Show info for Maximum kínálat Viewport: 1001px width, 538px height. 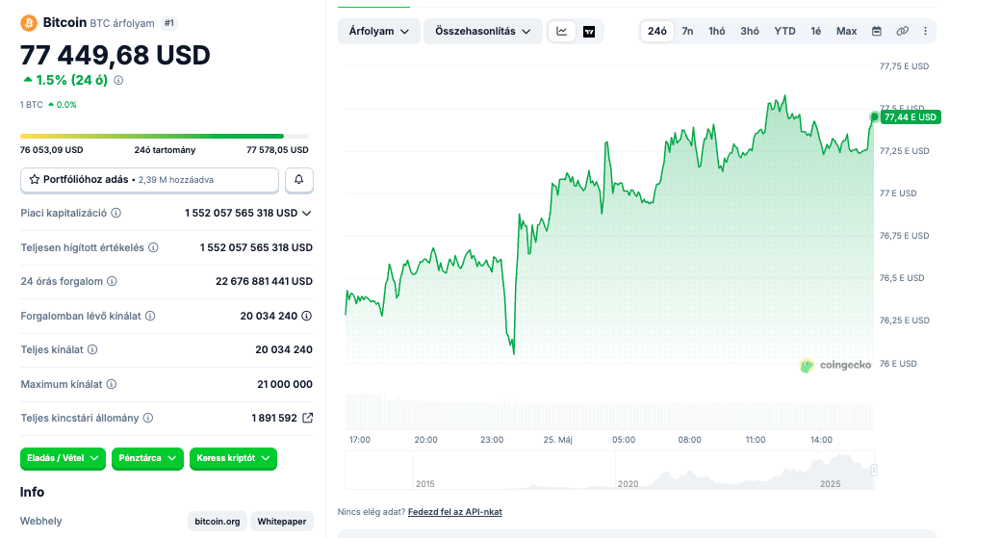click(111, 384)
